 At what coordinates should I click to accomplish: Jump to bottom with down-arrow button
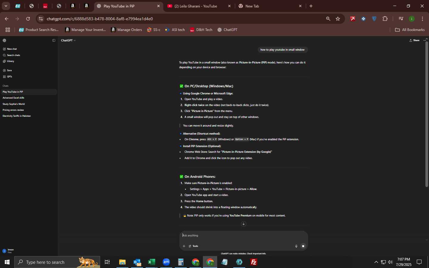[x=244, y=224]
